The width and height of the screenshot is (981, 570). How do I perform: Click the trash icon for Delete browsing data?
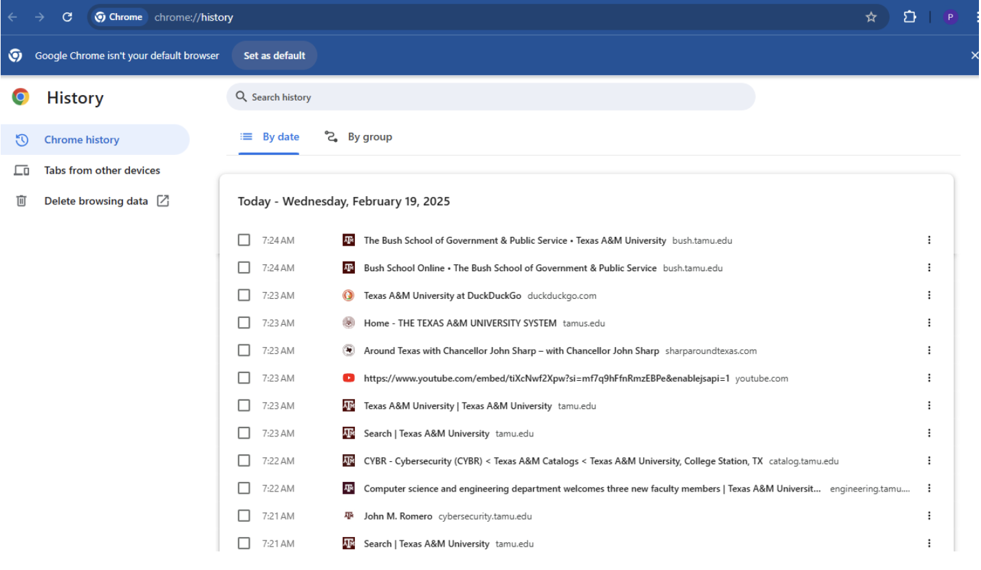pyautogui.click(x=21, y=201)
